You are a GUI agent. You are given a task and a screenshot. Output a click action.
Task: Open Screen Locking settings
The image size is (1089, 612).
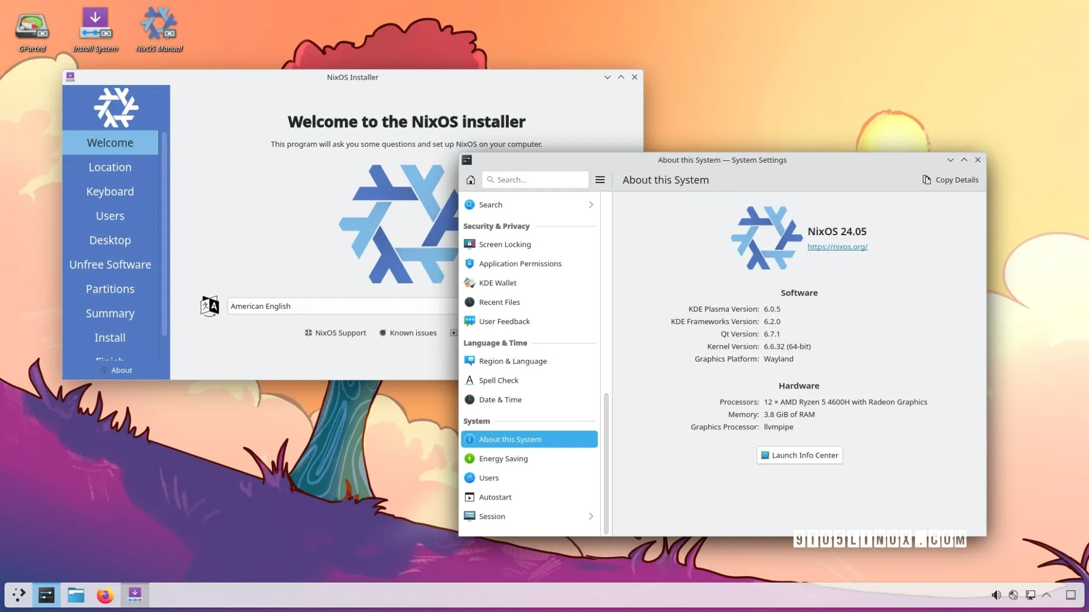point(529,245)
